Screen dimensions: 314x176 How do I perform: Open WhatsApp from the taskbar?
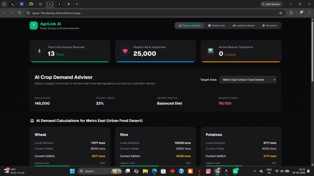pyautogui.click(x=235, y=171)
